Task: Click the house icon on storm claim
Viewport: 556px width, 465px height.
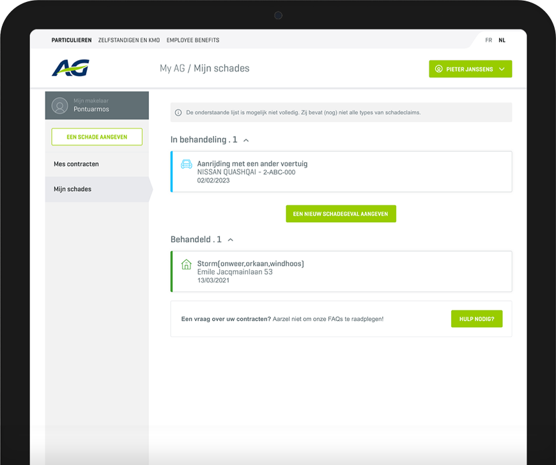Action: (187, 264)
